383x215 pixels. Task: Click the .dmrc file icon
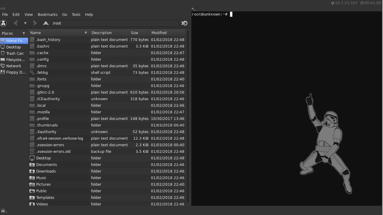point(32,66)
